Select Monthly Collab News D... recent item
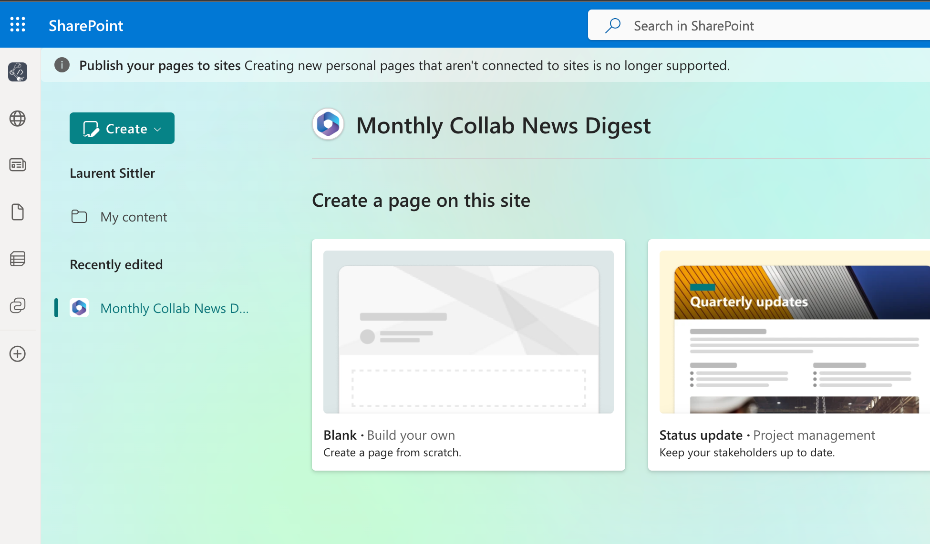This screenshot has width=930, height=544. coord(160,308)
